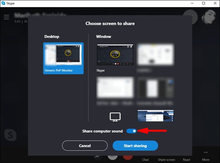The image size is (220, 163).
Task: Choose the blurred dark window thumbnail
Action: (155, 87)
